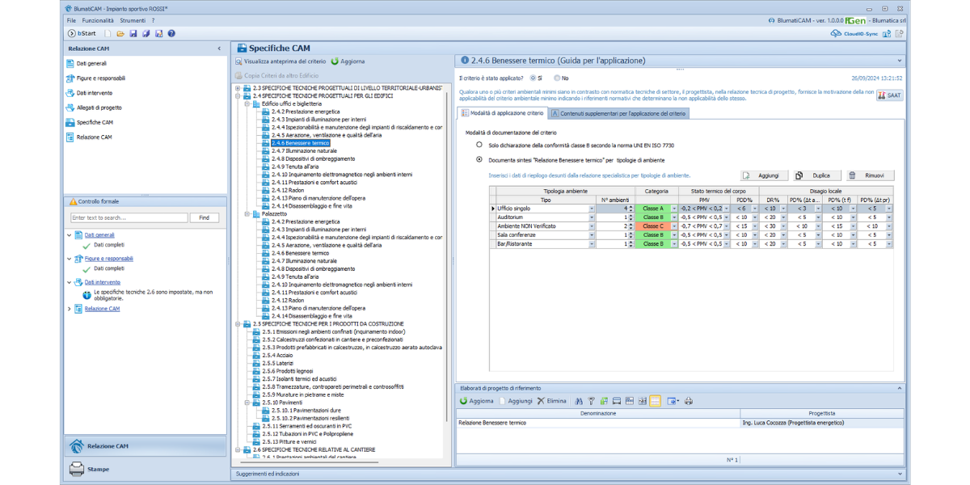Select 2.5.4 Acciaio in the tree
The height and width of the screenshot is (485, 970).
coord(276,356)
